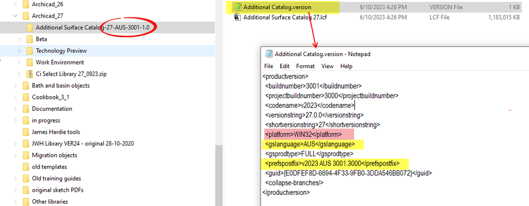Click the old templates folder icon
529x206 pixels.
[25, 167]
